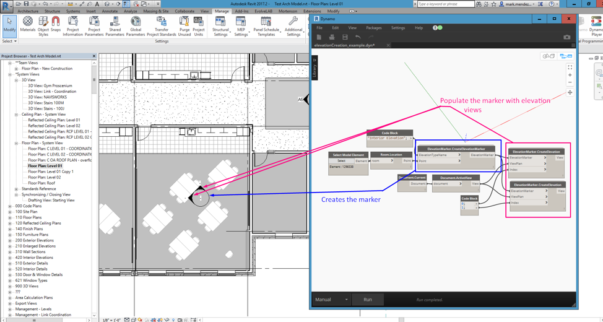Click the Save icon in Revit quick access toolbar
Image resolution: width=603 pixels, height=322 pixels.
(27, 4)
